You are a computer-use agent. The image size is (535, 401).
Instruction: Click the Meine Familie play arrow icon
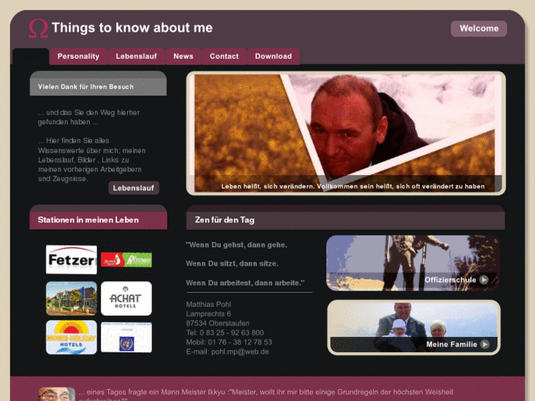coord(485,344)
